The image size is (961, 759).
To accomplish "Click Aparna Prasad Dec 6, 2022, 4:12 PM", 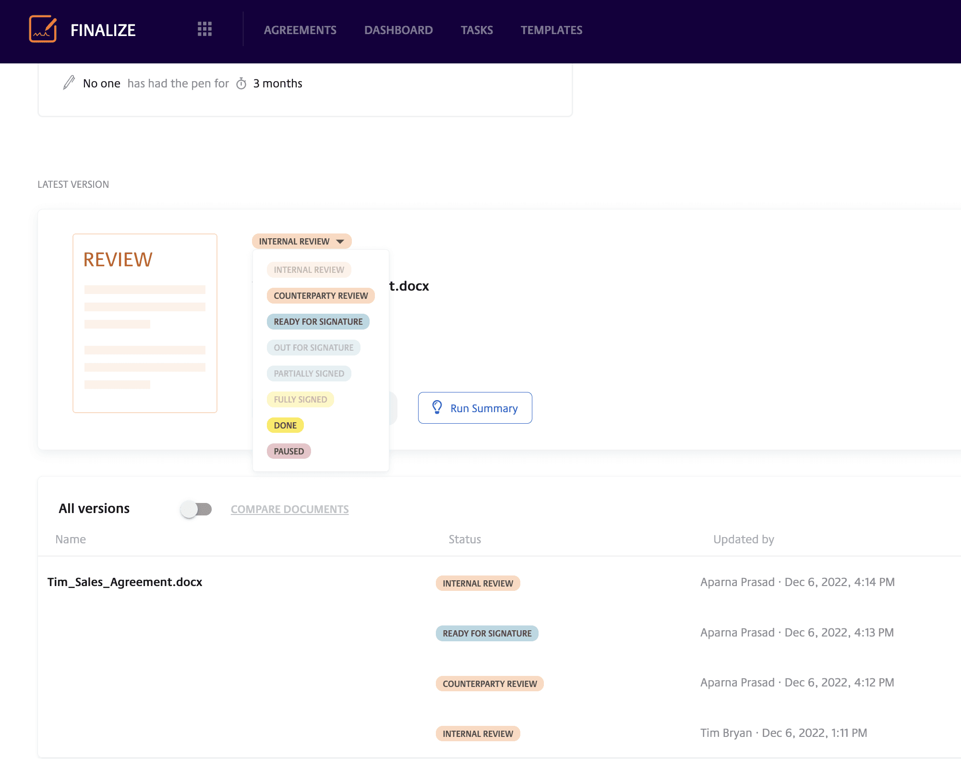I will pyautogui.click(x=797, y=683).
